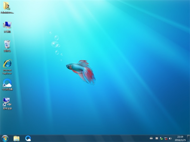
Task: Open the clock showing 22:19
Action: pyautogui.click(x=180, y=136)
